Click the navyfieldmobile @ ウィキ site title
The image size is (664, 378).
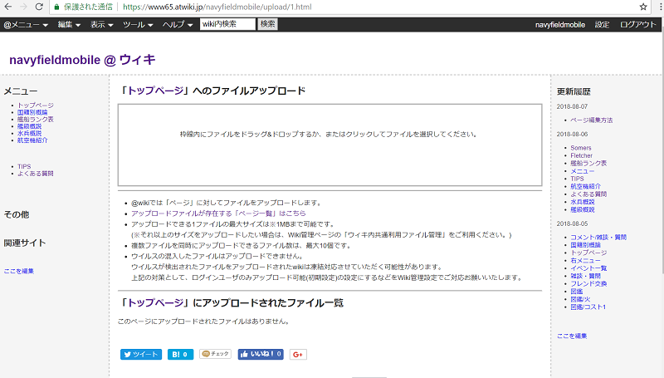82,60
